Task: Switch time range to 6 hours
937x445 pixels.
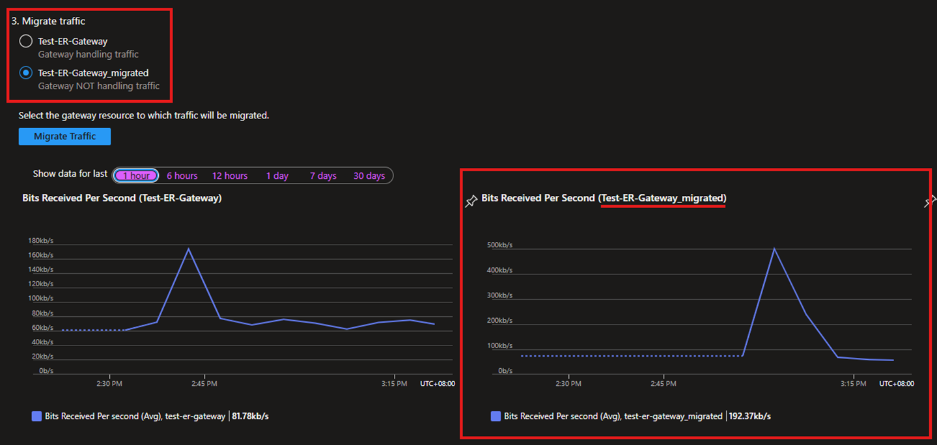Action: click(182, 176)
